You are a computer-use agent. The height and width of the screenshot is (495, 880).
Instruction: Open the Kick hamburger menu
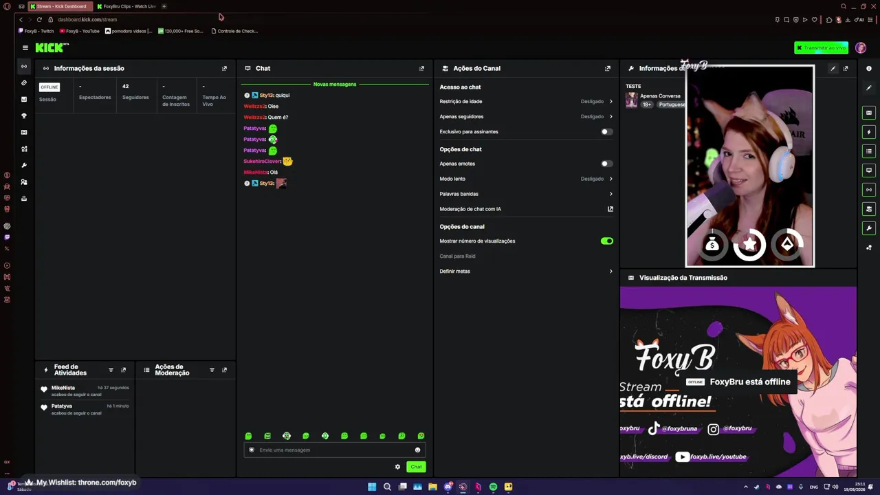coord(25,47)
